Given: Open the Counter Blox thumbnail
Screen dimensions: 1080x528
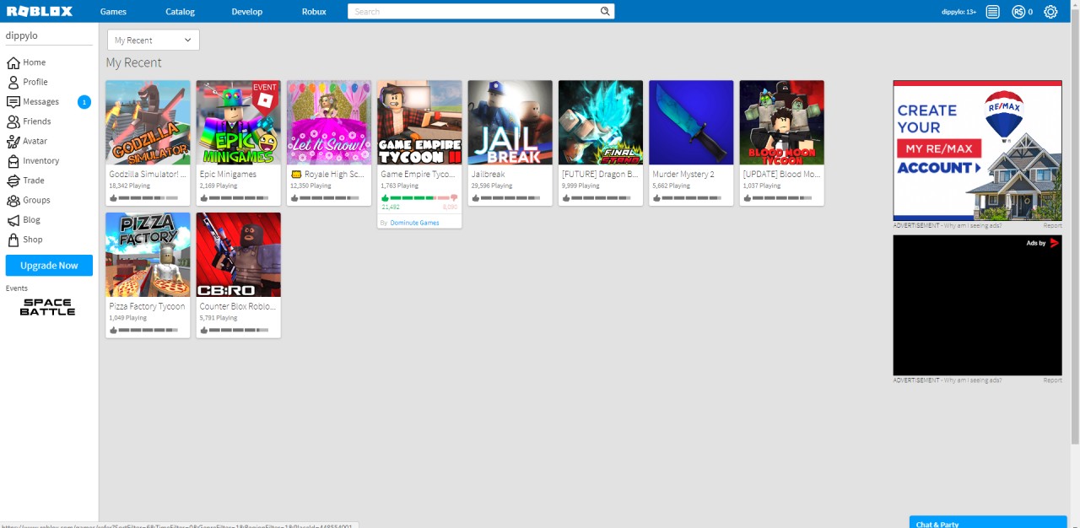Looking at the screenshot, I should pos(239,255).
